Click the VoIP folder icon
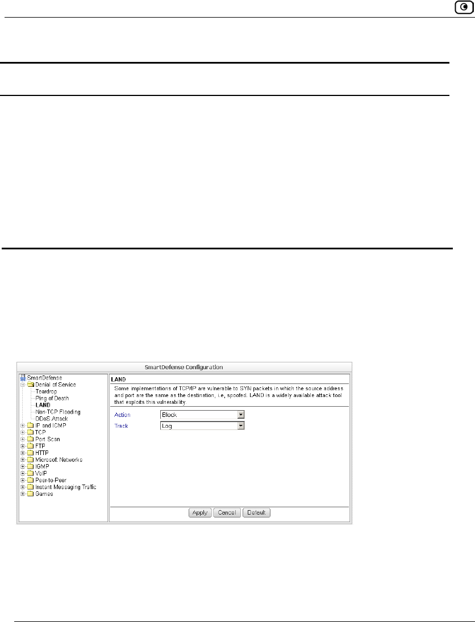The width and height of the screenshot is (475, 622). (x=31, y=473)
